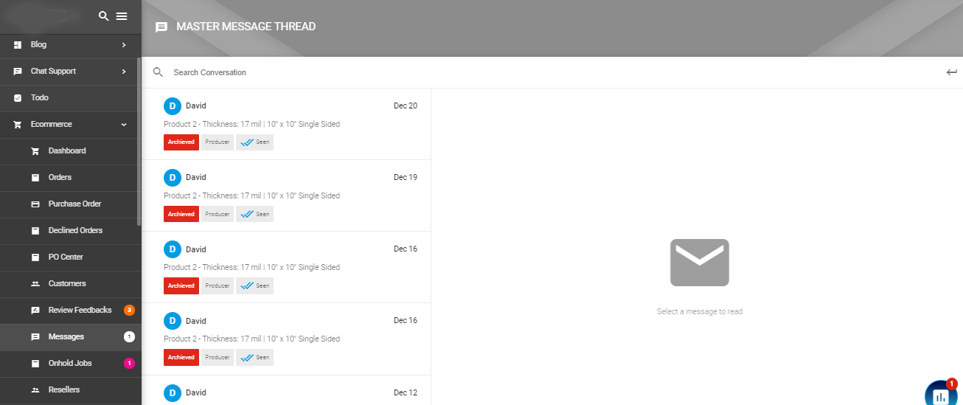This screenshot has height=405, width=963.
Task: Click the Blog icon in sidebar
Action: click(18, 45)
